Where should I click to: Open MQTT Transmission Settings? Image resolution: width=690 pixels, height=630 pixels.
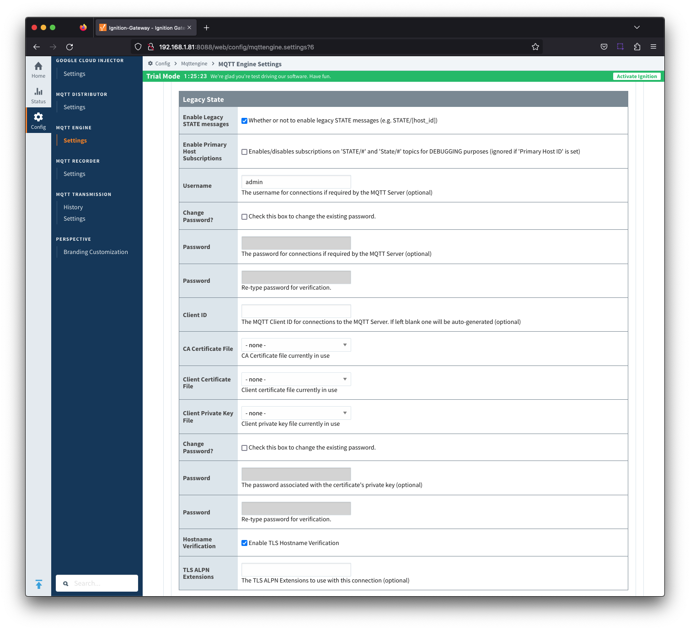75,218
